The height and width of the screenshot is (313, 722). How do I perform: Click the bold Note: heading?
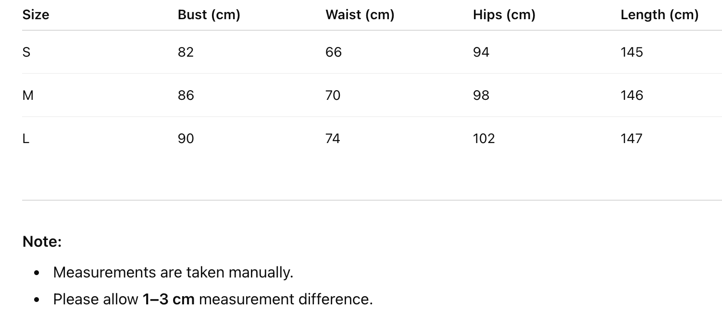[x=42, y=241]
